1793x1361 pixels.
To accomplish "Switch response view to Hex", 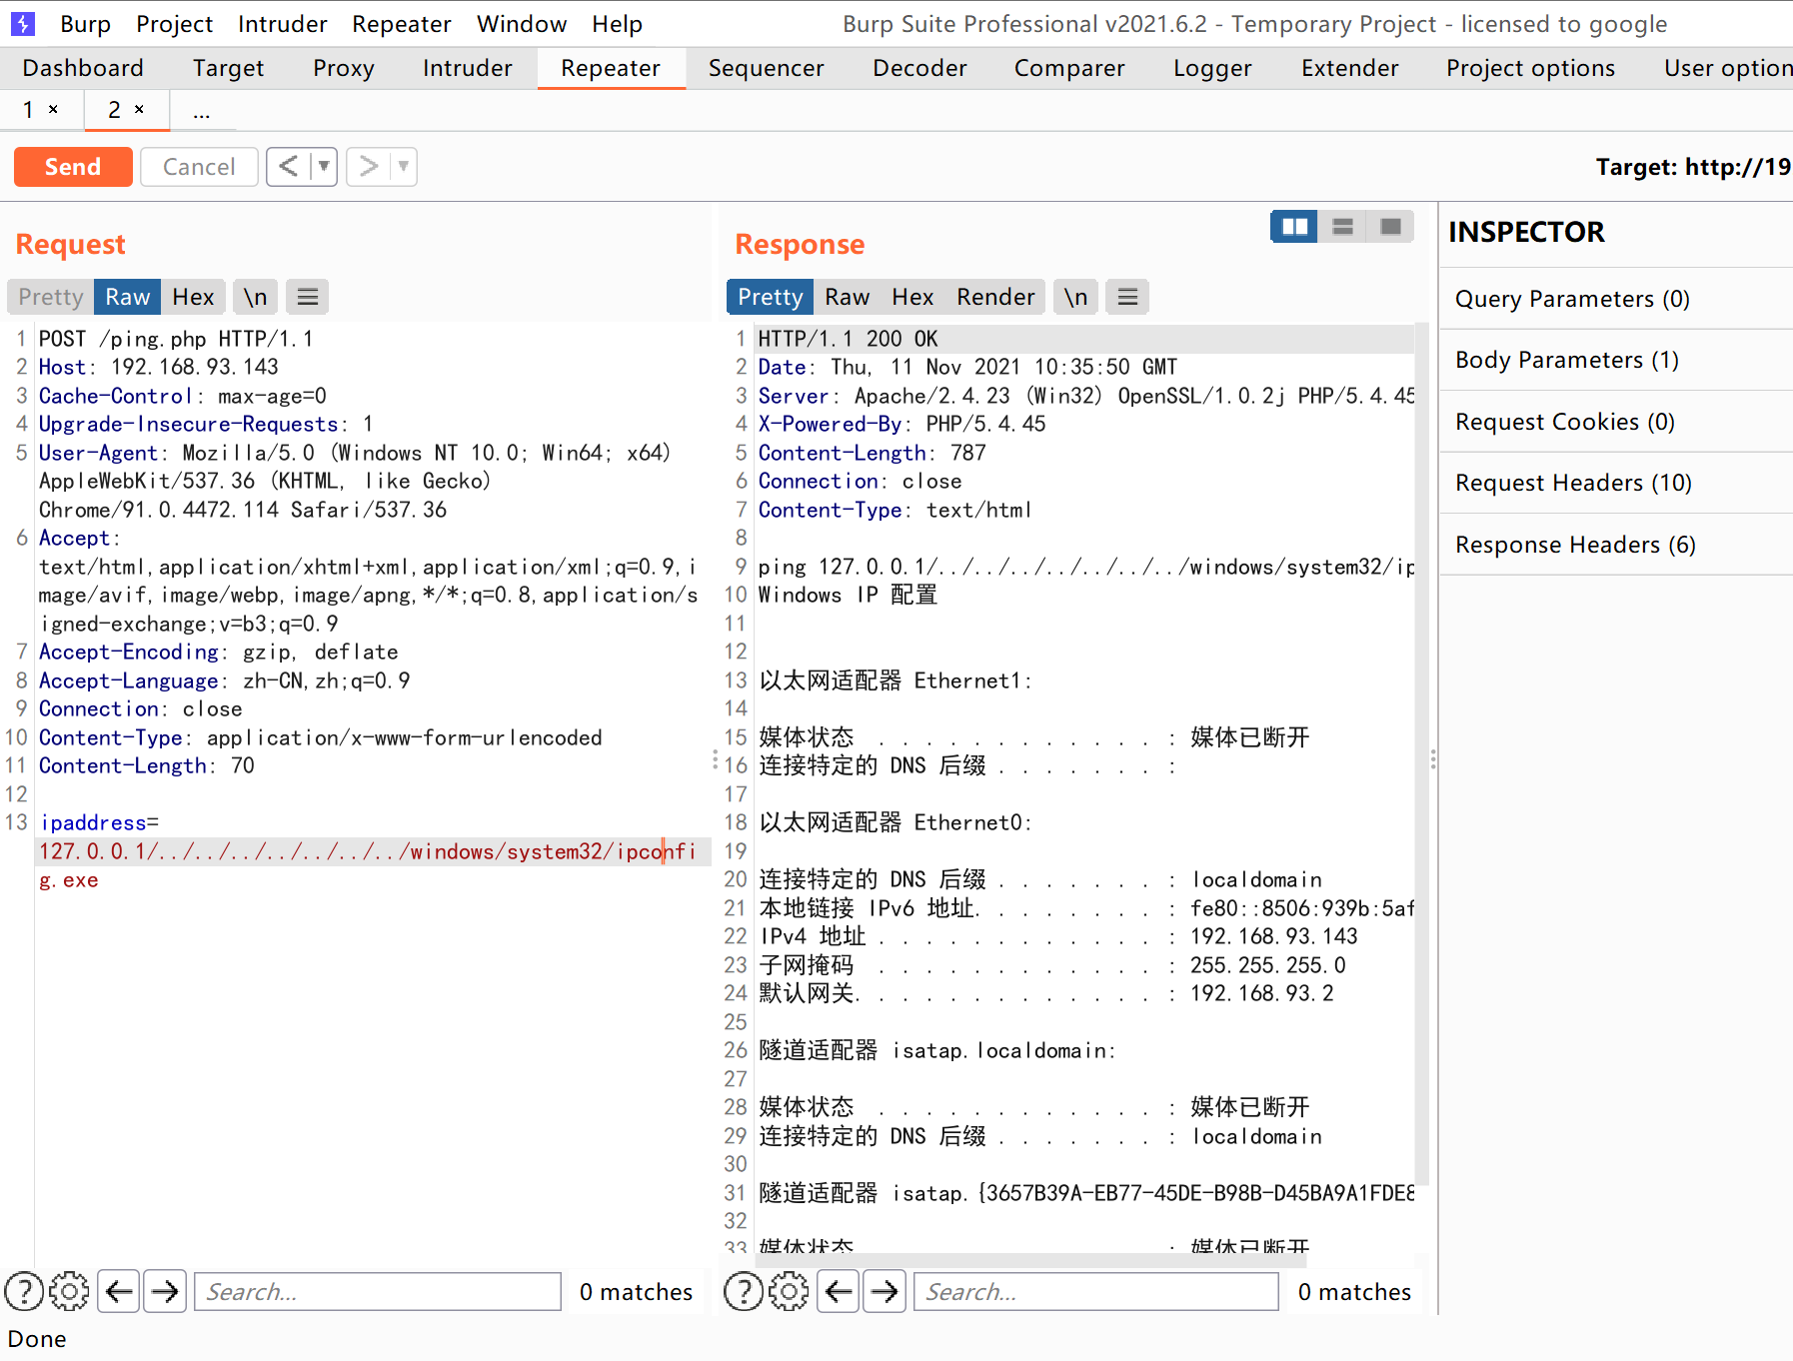I will coord(912,297).
